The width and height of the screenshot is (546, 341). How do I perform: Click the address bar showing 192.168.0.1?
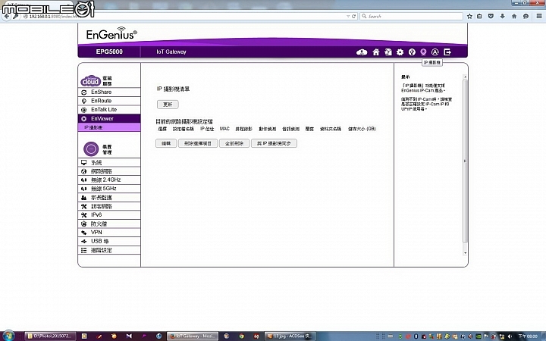click(x=184, y=17)
